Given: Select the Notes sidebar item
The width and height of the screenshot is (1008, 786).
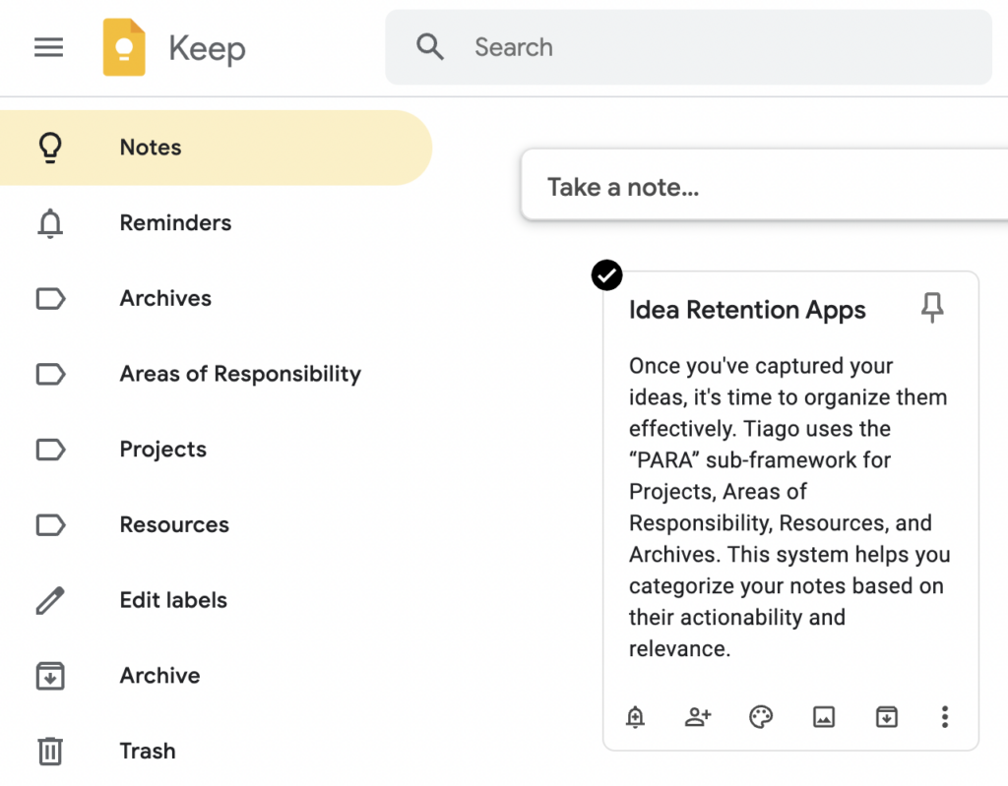Looking at the screenshot, I should [x=151, y=148].
